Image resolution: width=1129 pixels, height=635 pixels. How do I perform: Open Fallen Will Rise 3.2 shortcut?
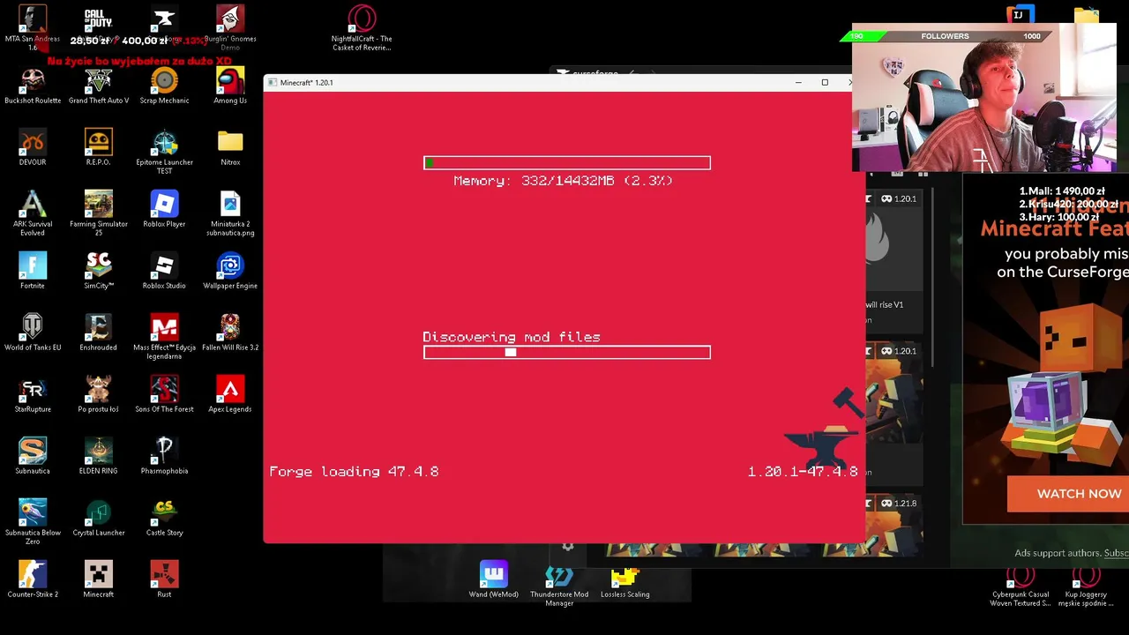[230, 332]
